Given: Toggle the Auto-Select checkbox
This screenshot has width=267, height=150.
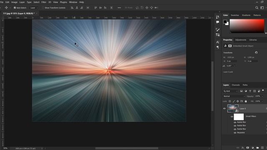Looking at the screenshot, I should 15,7.
